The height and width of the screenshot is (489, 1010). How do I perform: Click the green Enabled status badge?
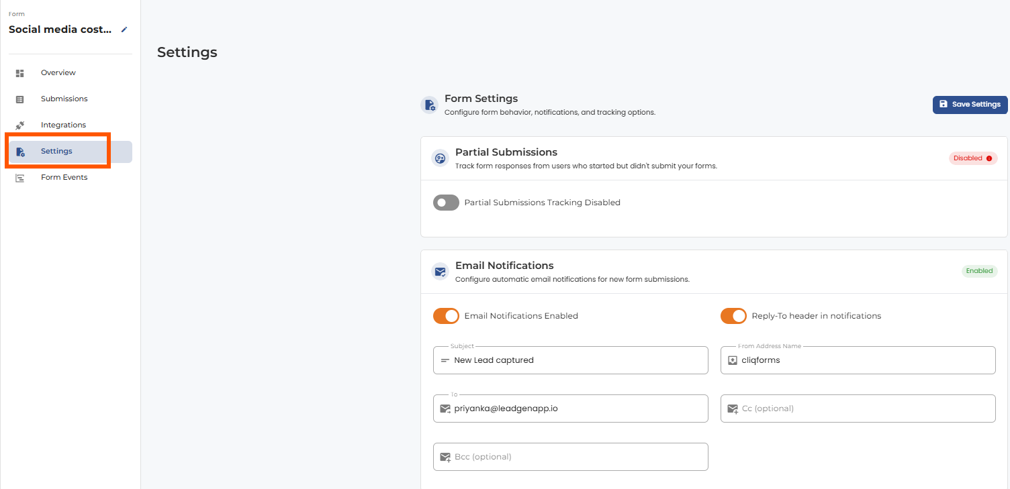[x=979, y=271]
